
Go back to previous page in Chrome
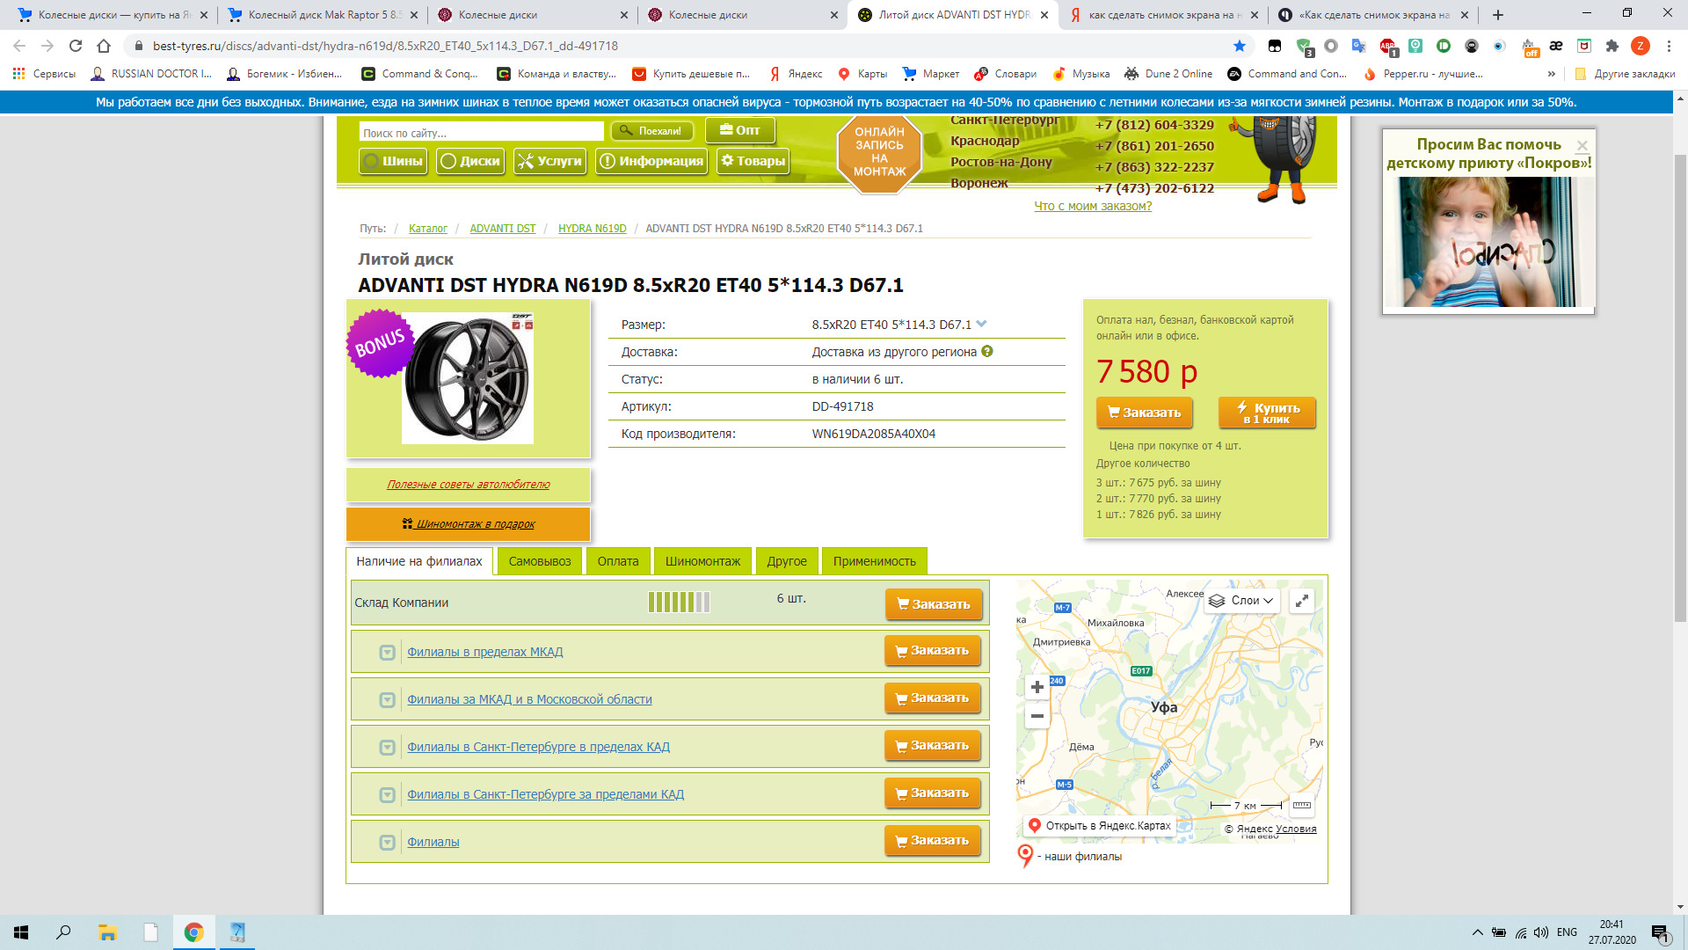[x=19, y=46]
